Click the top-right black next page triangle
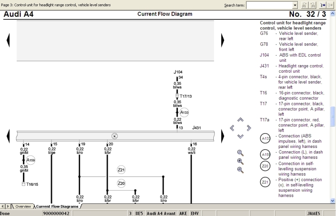The image size is (336, 216). (x=223, y=40)
